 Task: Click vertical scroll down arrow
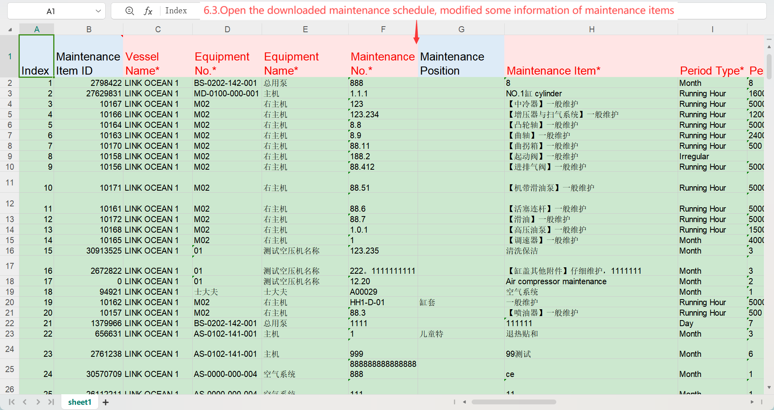(x=769, y=387)
